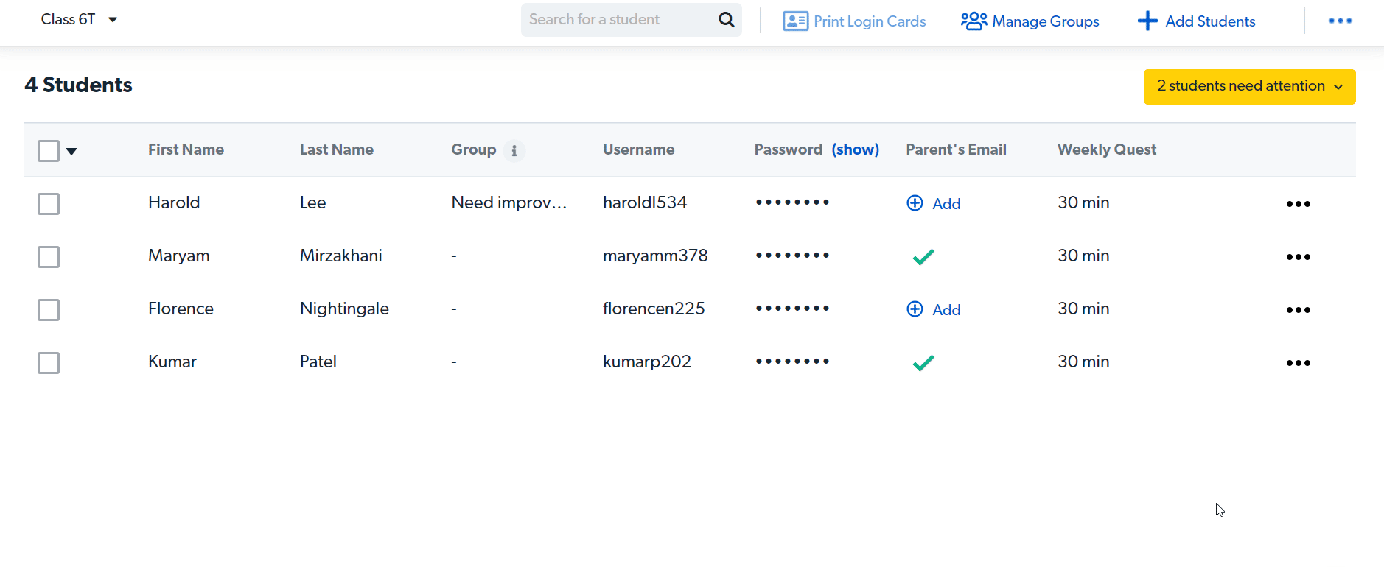
Task: Click the Group column info icon
Action: point(514,151)
